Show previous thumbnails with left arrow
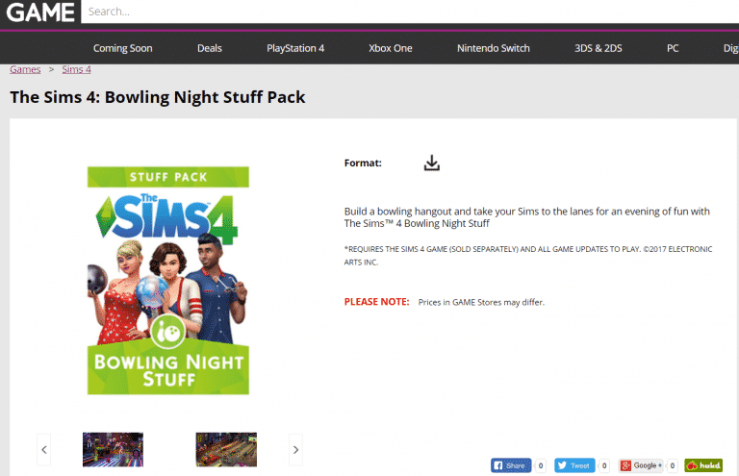Screen dimensions: 739x476 43,449
